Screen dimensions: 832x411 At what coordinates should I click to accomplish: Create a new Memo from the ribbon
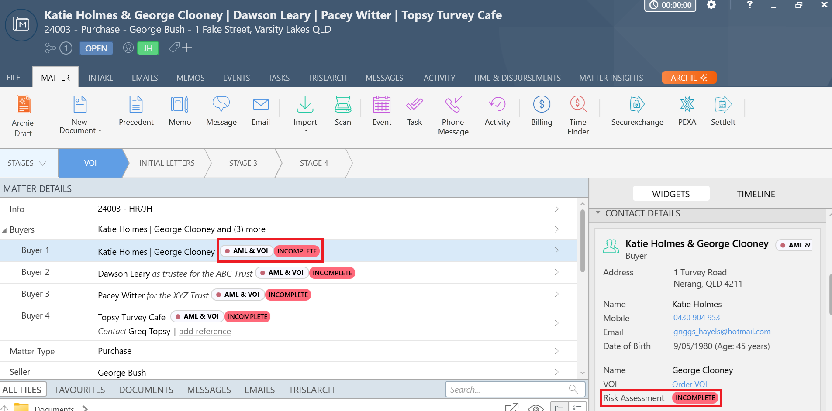(x=180, y=111)
